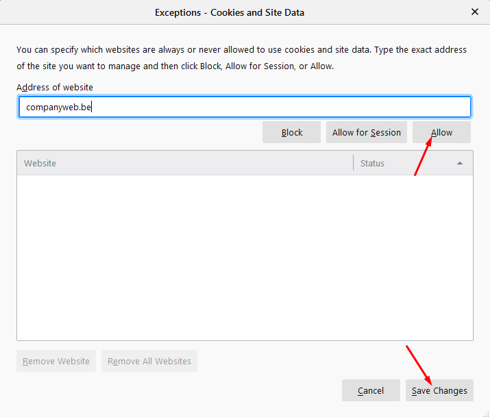Screen dimensions: 490x417
Task: Click the red arrow pointing to Allow
Action: click(x=423, y=156)
